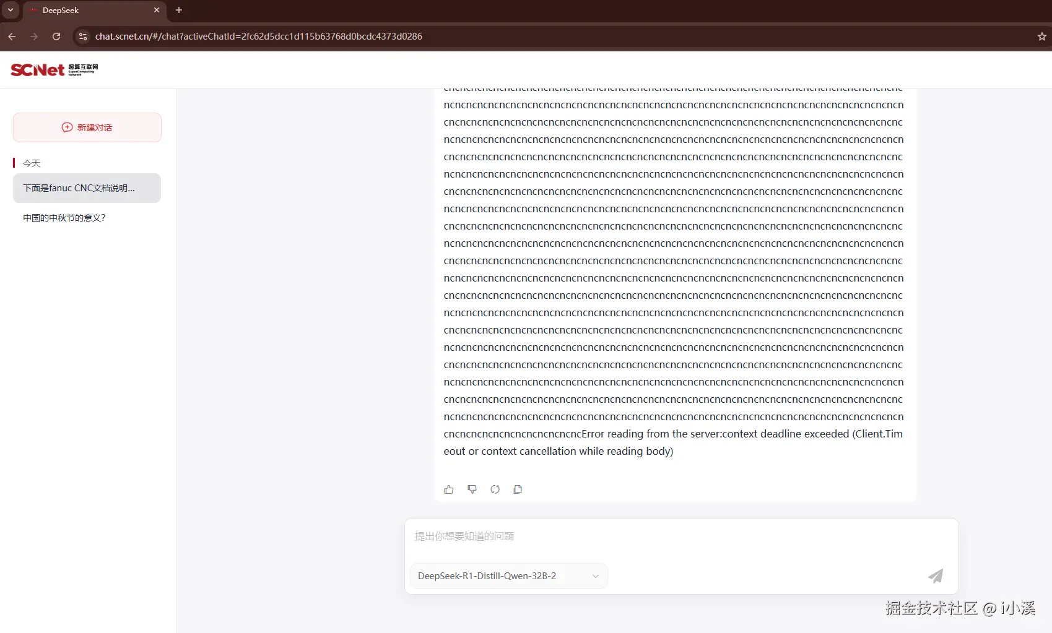Open a new browser tab

(179, 11)
